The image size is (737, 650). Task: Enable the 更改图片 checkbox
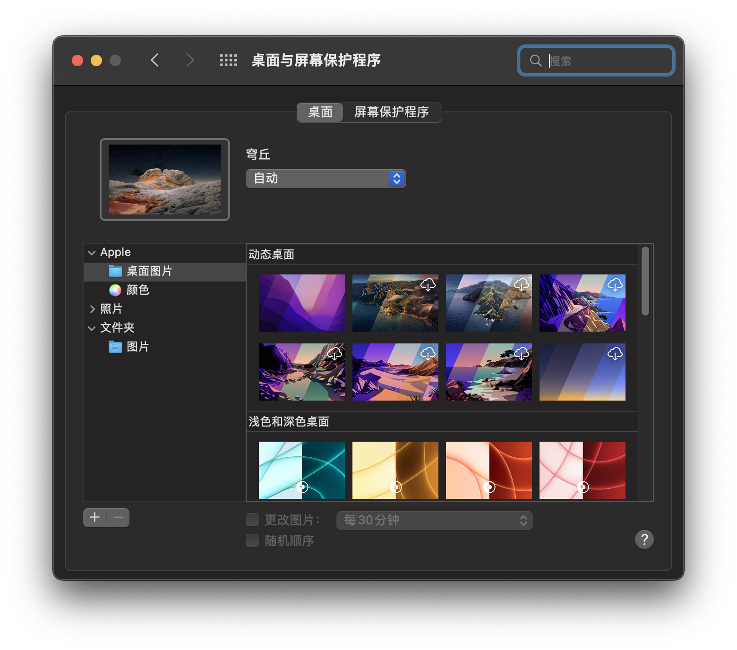point(252,520)
